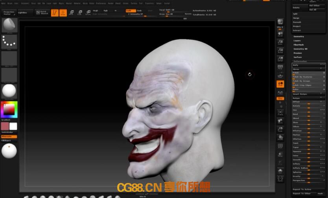Click the Delete subtool button
This screenshot has height=198, width=328.
[x=300, y=8]
